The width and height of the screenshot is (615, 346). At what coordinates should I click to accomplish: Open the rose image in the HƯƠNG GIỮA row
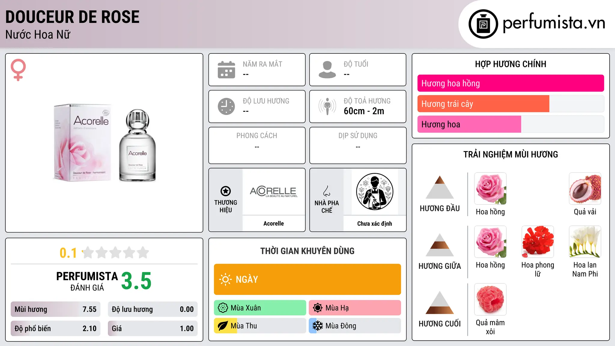coord(490,242)
